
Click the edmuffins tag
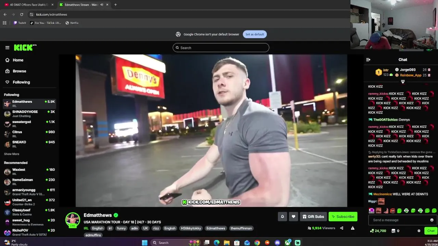point(93,235)
